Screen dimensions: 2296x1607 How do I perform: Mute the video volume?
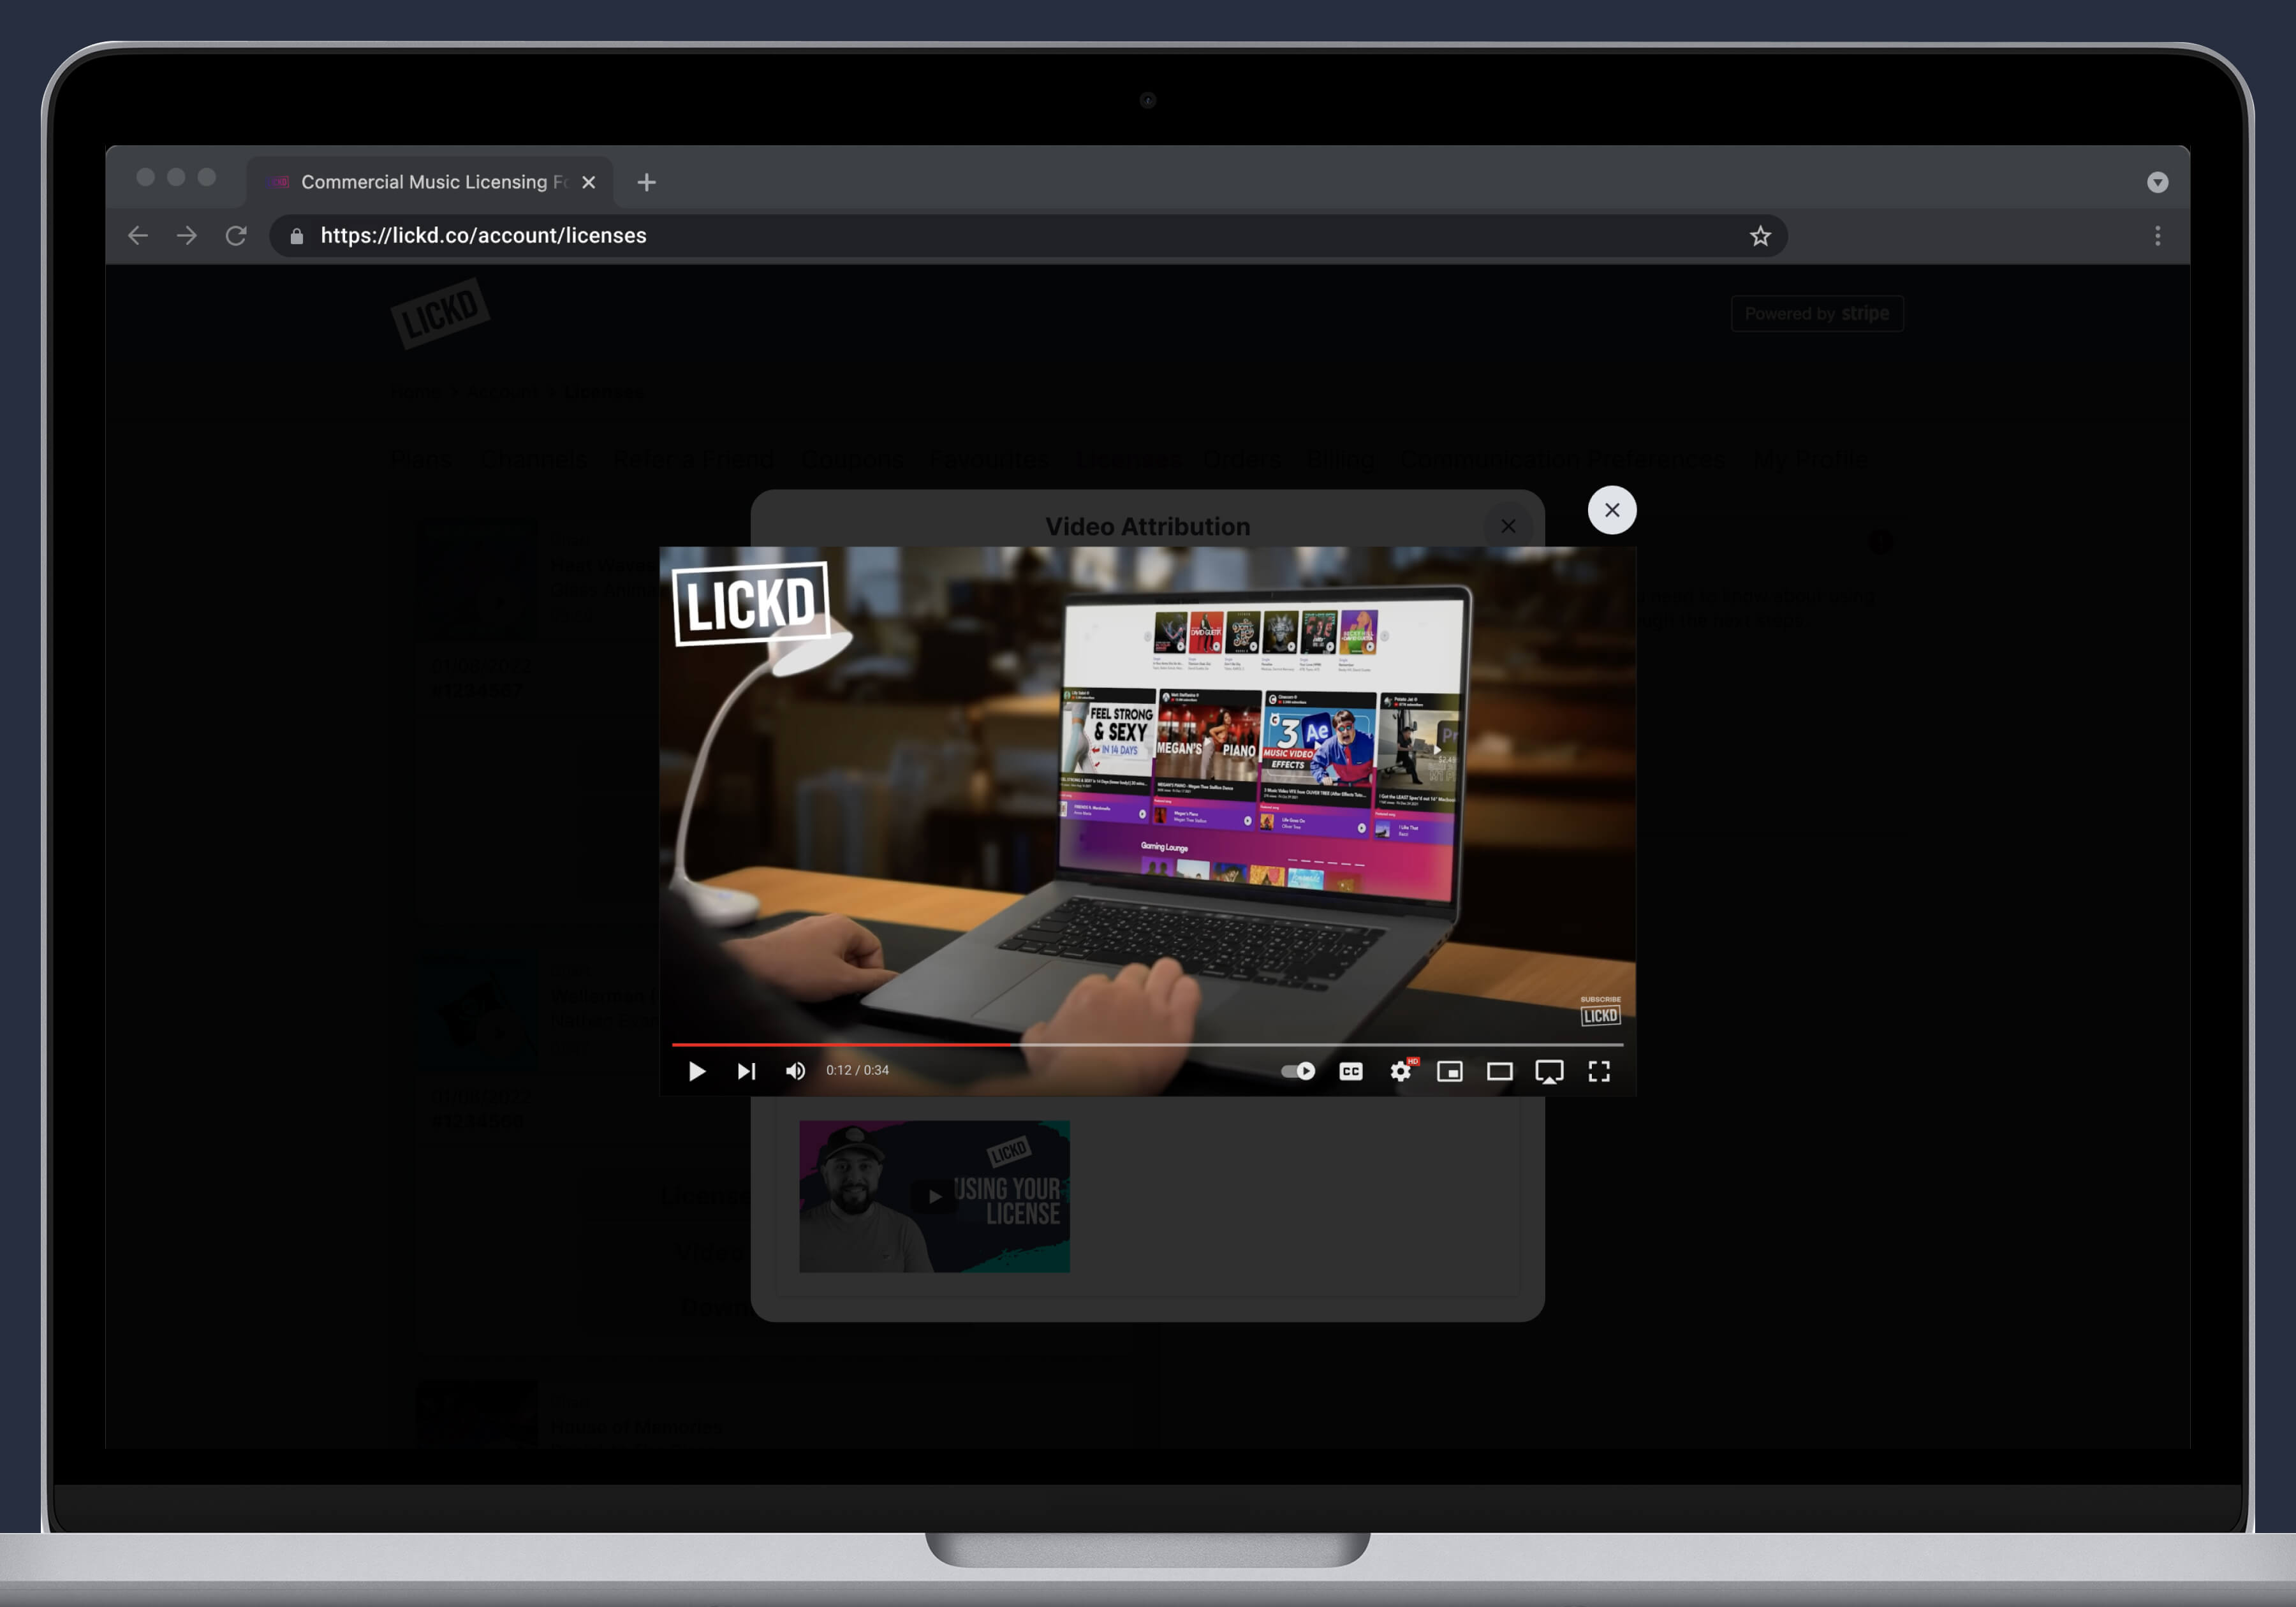pos(795,1071)
